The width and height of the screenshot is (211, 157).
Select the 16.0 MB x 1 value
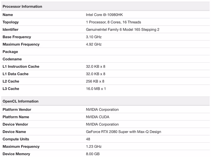96,89
